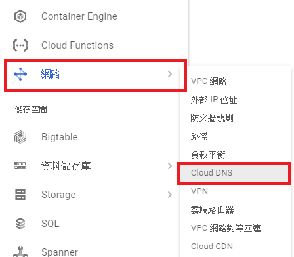Click the Spanner wrench icon
The height and width of the screenshot is (257, 294).
tap(20, 252)
